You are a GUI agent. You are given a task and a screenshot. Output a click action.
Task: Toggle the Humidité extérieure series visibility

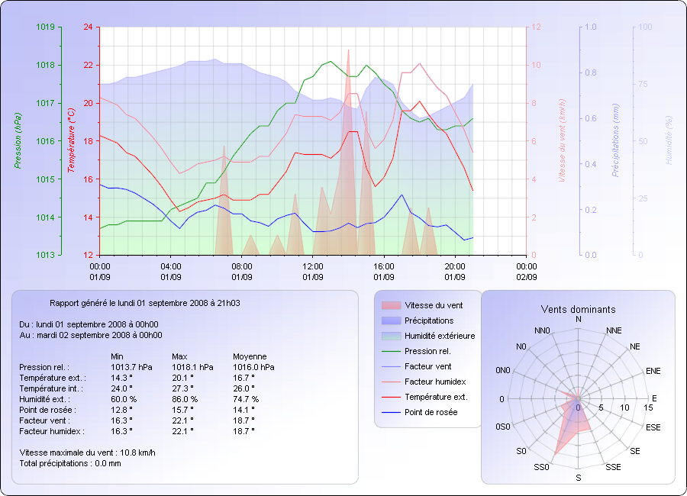tap(390, 336)
